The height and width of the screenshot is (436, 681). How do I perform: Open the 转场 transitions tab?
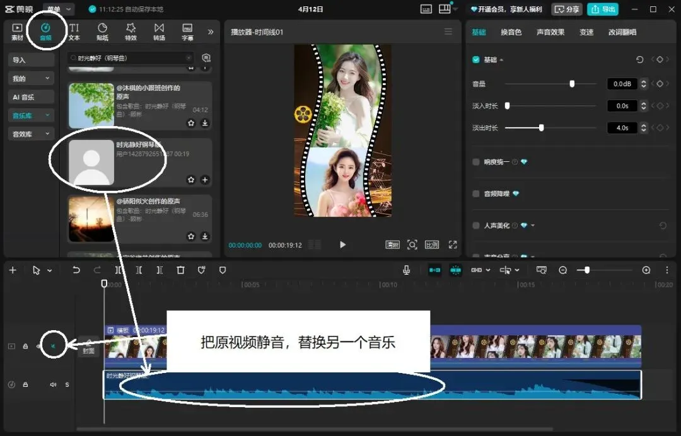point(159,32)
